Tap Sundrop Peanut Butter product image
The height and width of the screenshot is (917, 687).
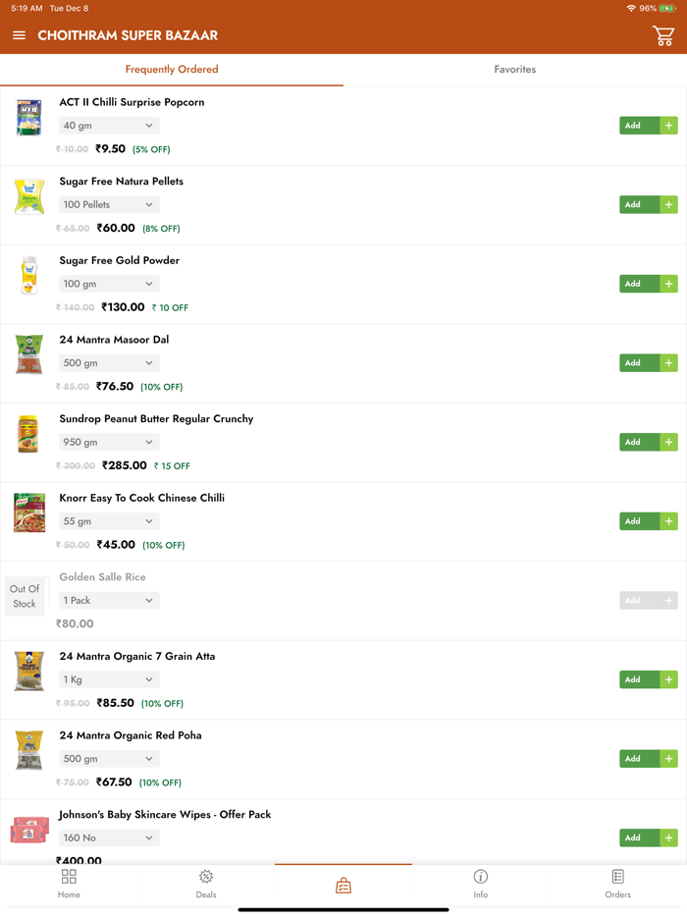(28, 434)
